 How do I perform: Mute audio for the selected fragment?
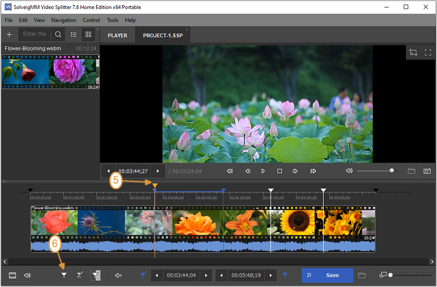[x=118, y=276]
